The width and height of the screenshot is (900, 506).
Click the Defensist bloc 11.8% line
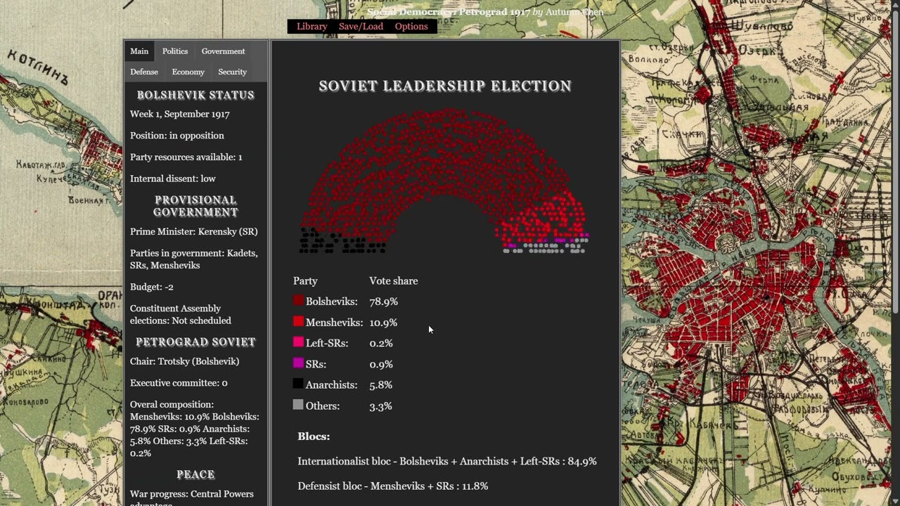coord(392,486)
